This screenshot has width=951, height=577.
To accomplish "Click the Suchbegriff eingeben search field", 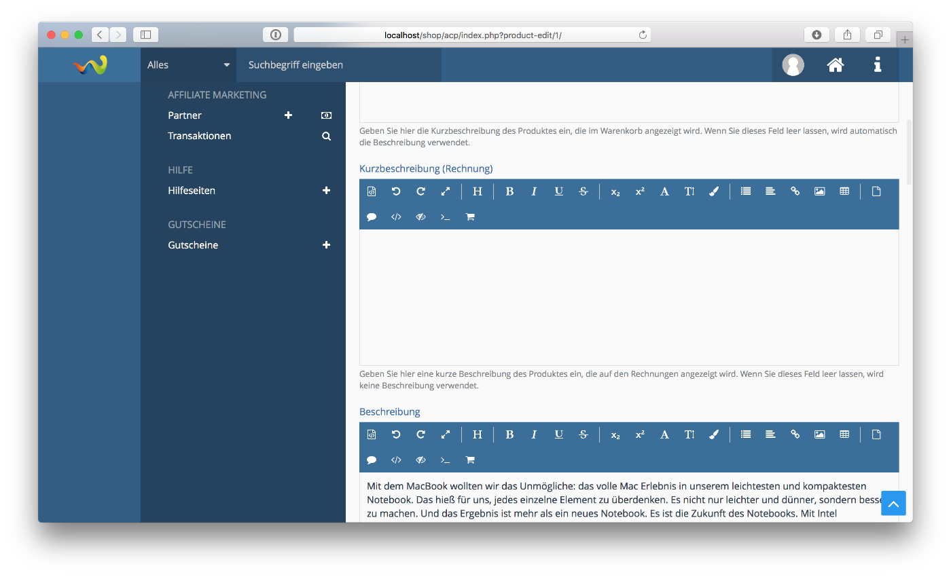I will tap(338, 65).
